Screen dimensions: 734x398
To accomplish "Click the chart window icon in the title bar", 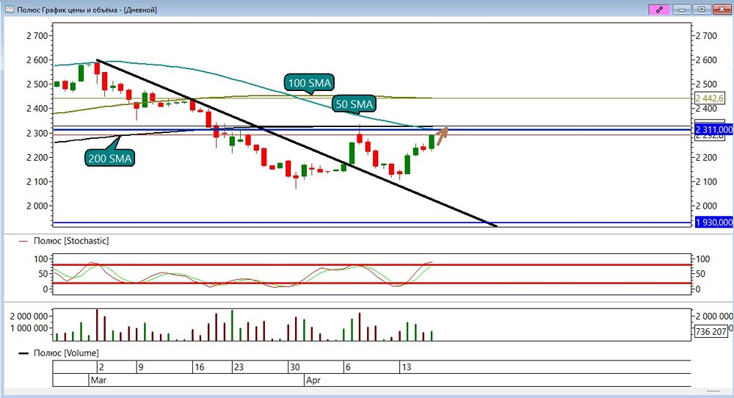I will tap(9, 10).
